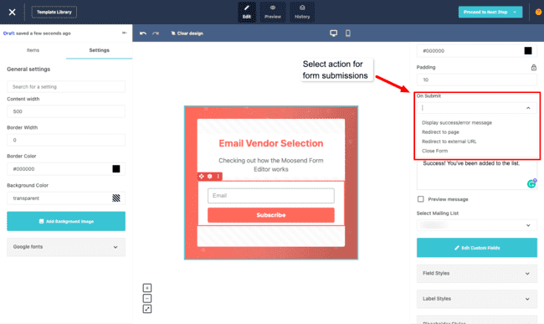Collapse the On Submit dropdown

tap(528, 108)
